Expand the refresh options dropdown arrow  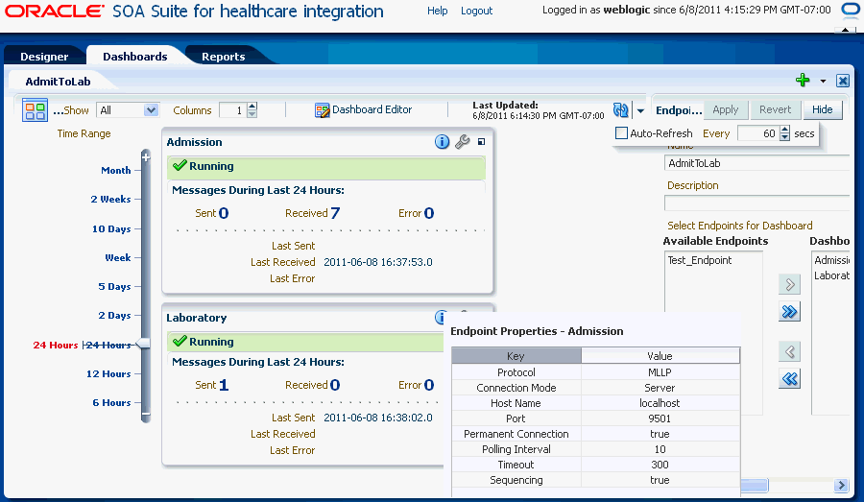click(x=640, y=111)
